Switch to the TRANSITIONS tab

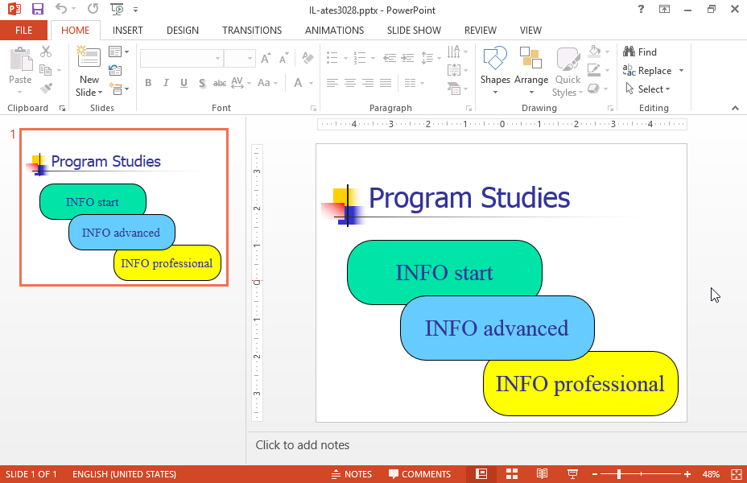tap(252, 31)
